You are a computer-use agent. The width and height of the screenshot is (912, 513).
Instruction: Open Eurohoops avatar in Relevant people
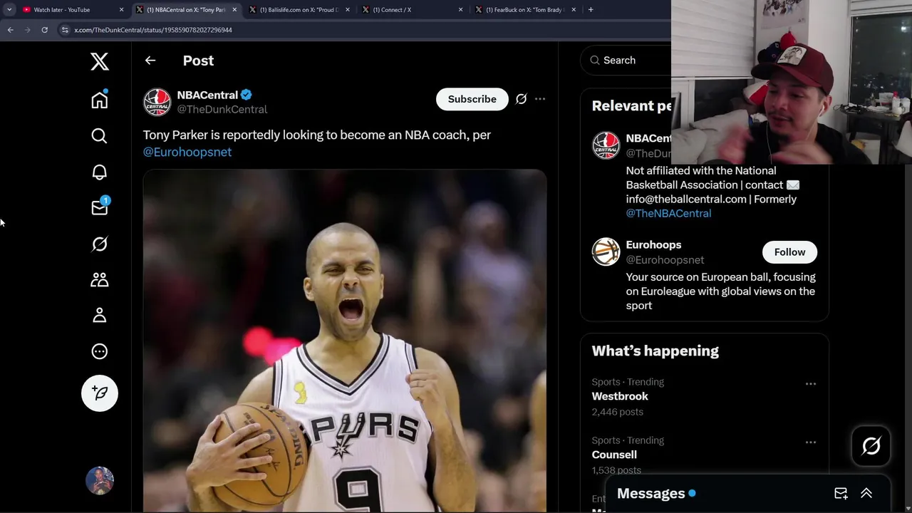tap(606, 252)
